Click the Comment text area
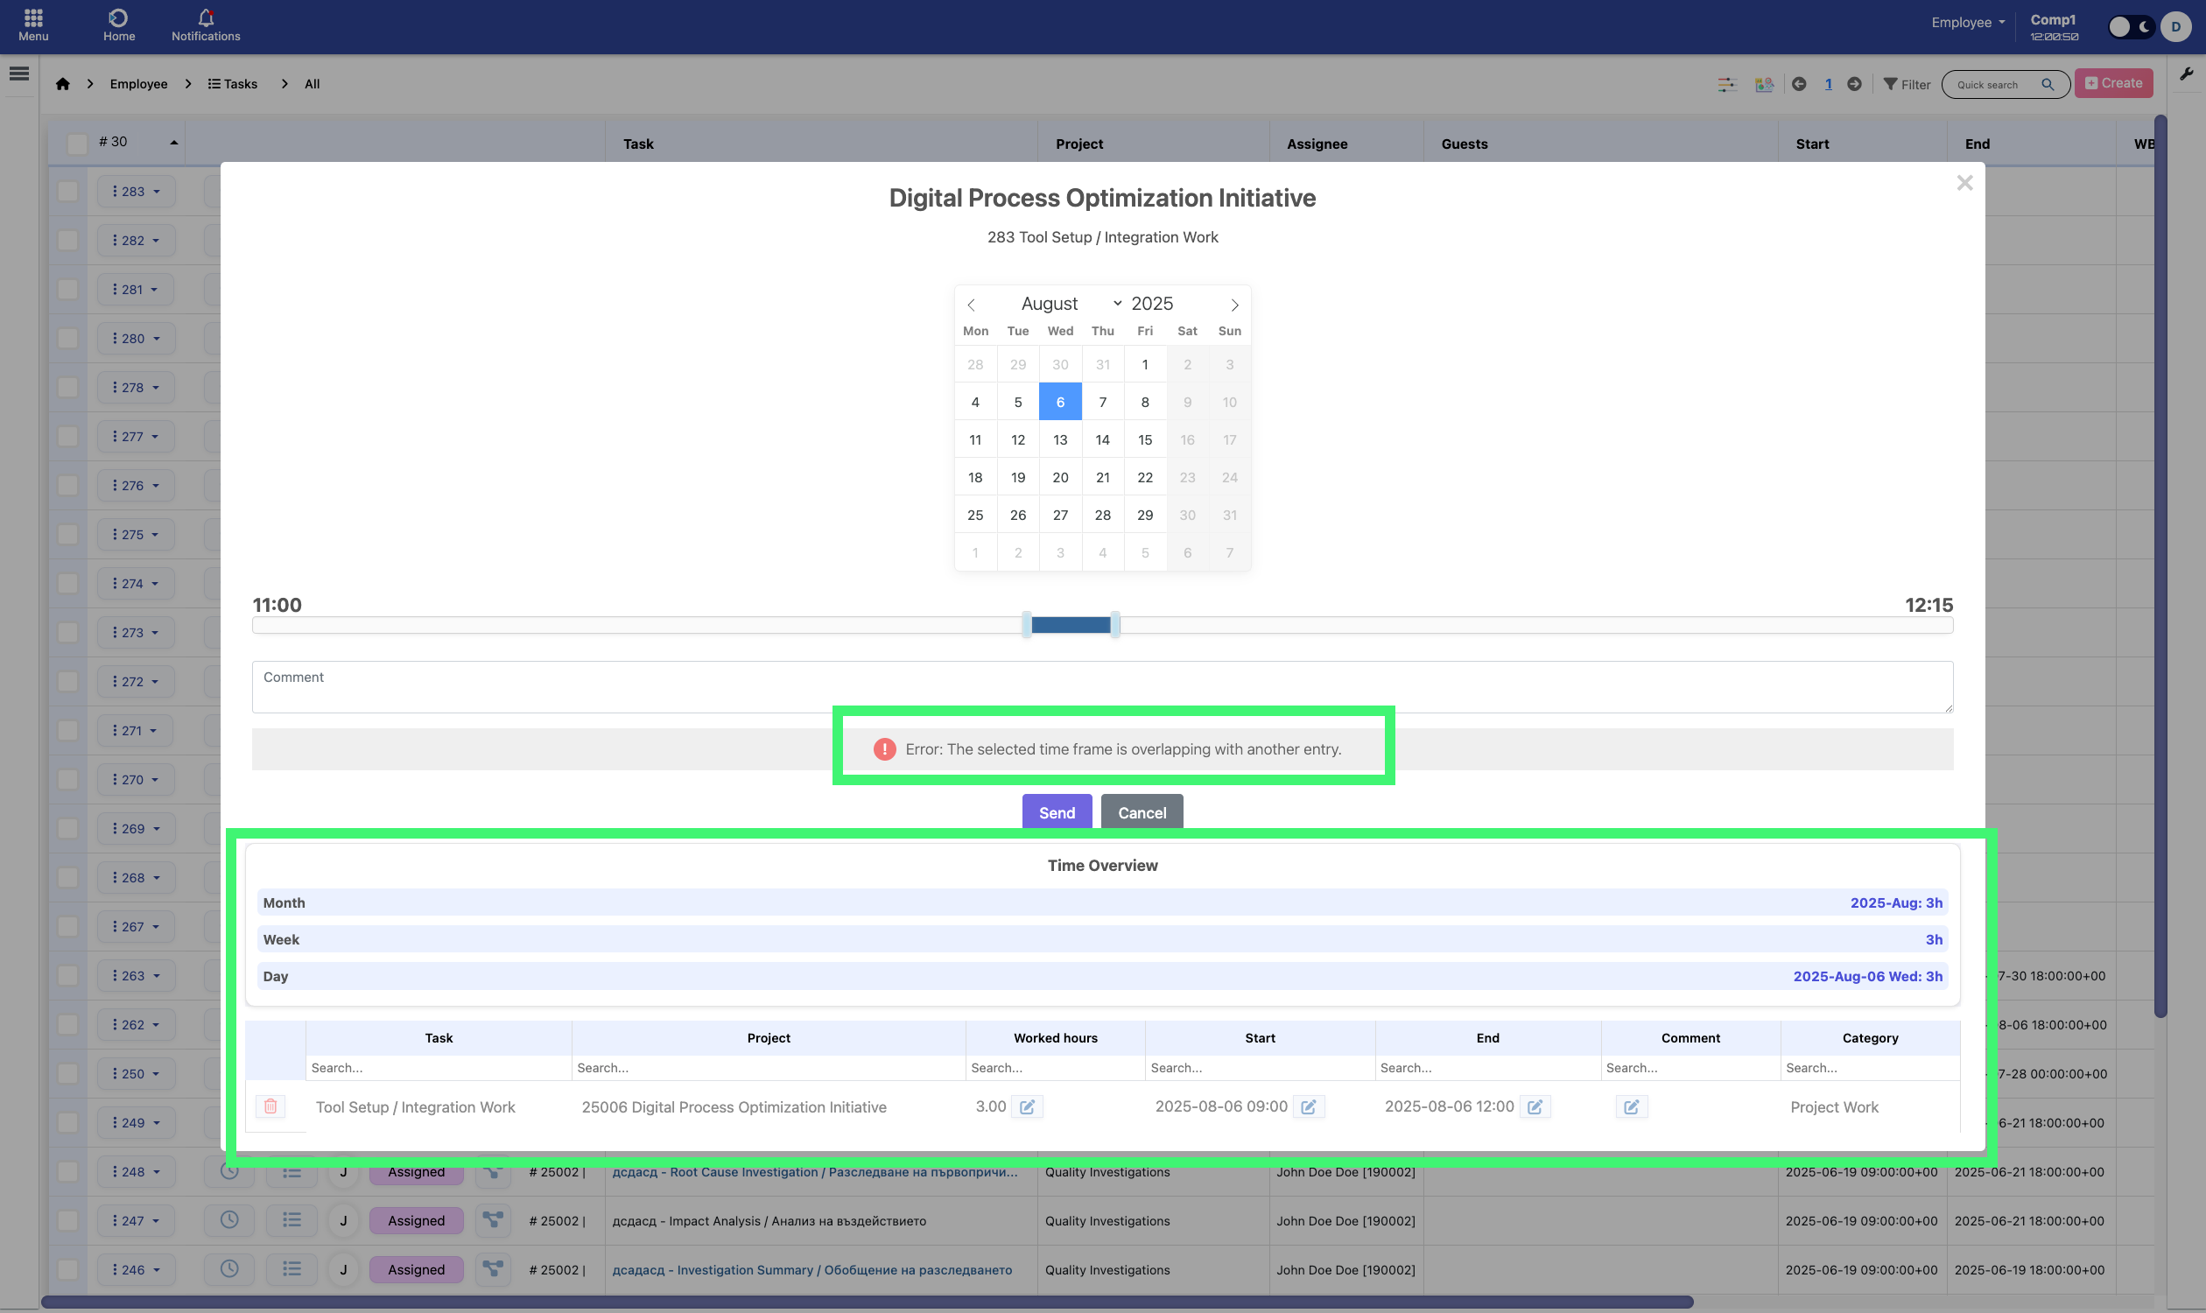Viewport: 2206px width, 1313px height. pos(1101,686)
